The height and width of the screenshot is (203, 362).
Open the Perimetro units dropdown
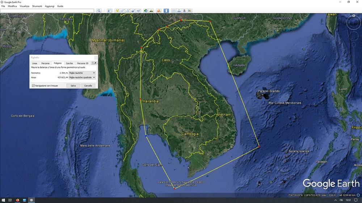coord(82,73)
